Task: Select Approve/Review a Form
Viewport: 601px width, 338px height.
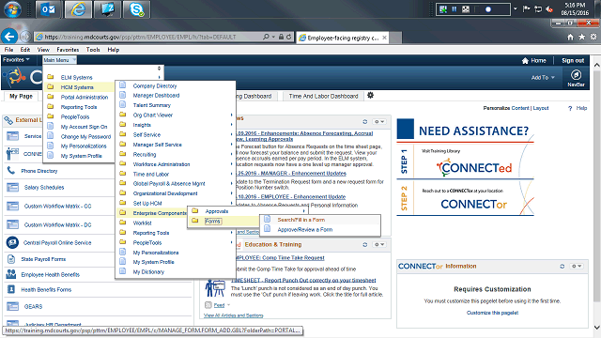Action: pyautogui.click(x=304, y=229)
